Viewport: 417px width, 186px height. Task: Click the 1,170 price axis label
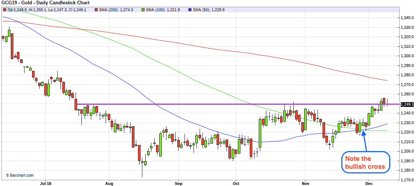tap(406, 180)
